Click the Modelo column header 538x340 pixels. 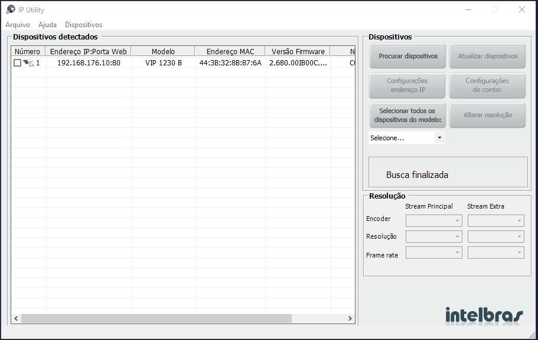point(163,52)
